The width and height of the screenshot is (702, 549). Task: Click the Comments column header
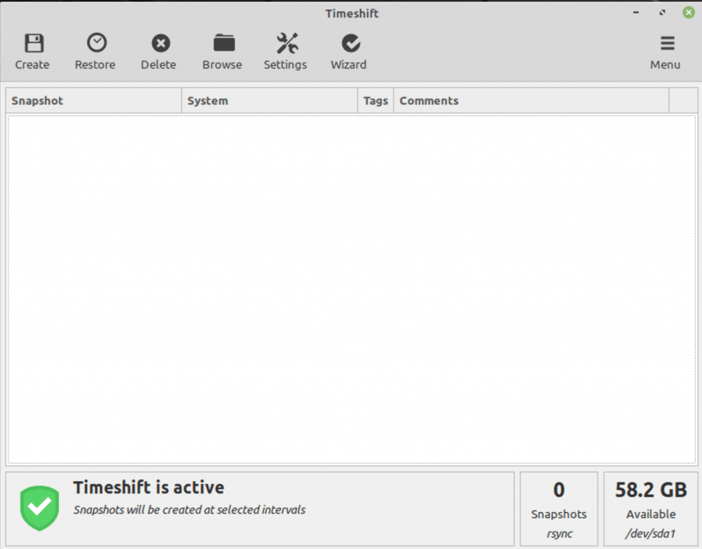(x=428, y=101)
